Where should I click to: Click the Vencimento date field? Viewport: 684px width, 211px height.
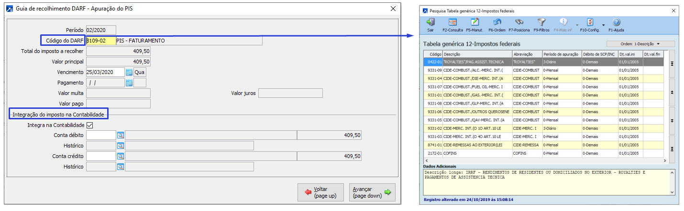click(105, 72)
